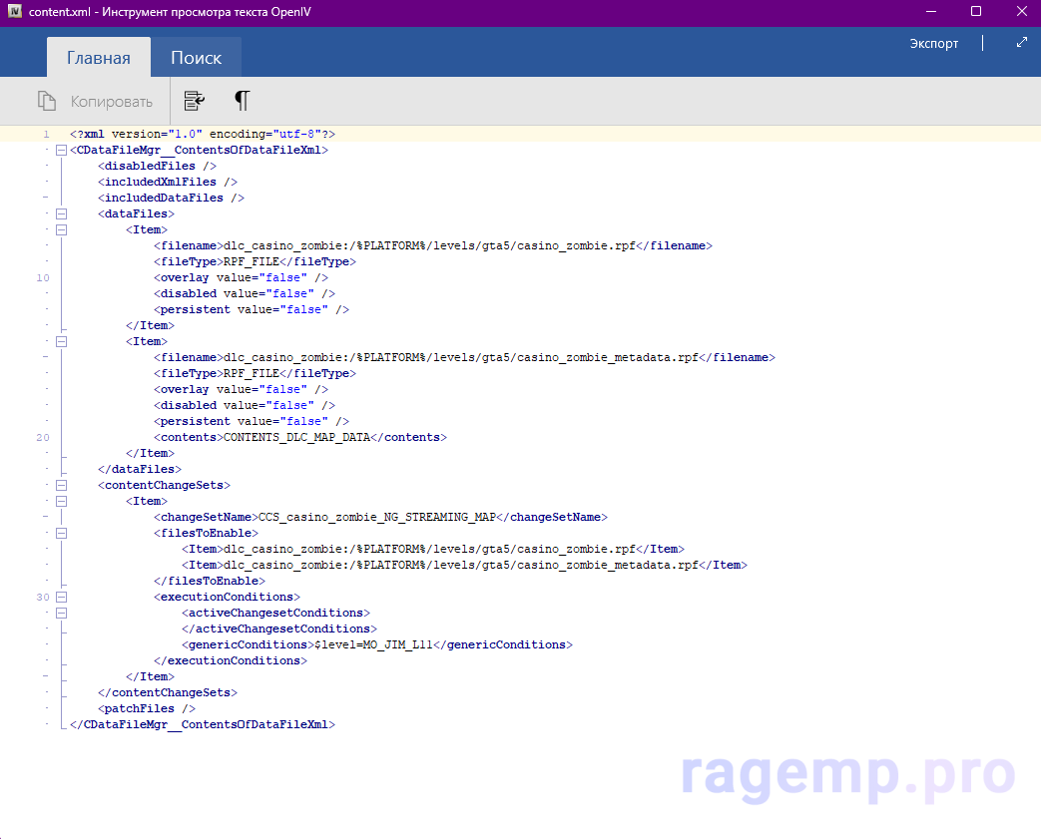
Task: Select the Главная tab
Action: pyautogui.click(x=99, y=58)
